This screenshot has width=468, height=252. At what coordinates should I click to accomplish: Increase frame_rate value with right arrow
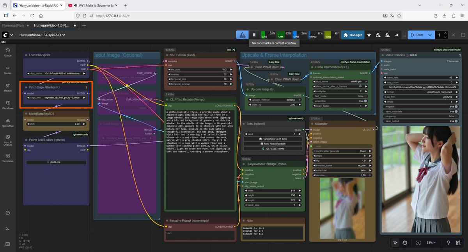pos(456,77)
